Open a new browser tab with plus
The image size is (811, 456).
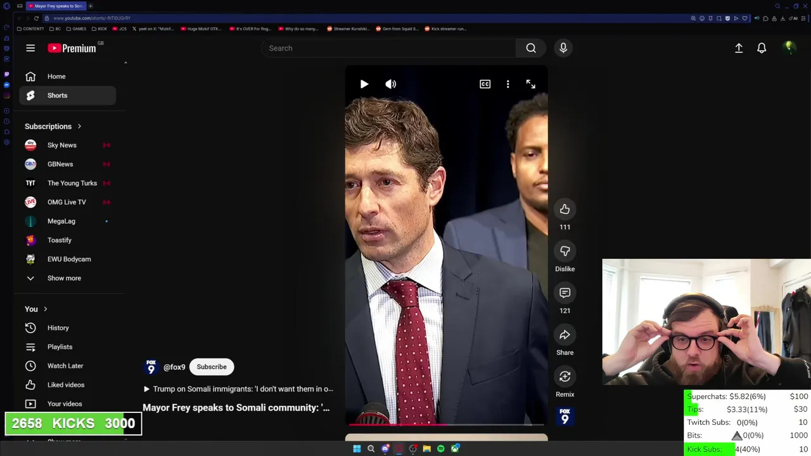[x=91, y=6]
